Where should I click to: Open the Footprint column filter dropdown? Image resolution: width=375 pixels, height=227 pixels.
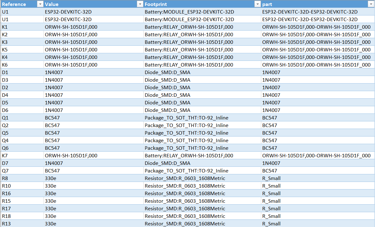click(x=257, y=4)
